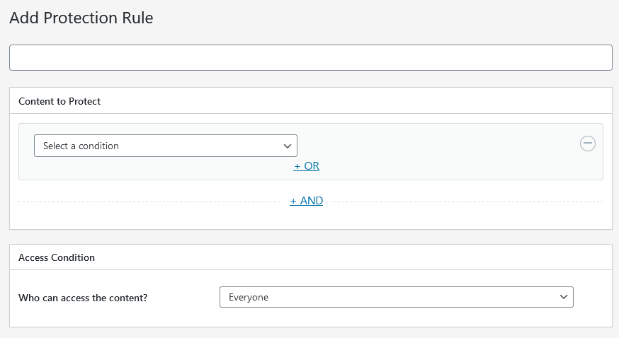
Task: Add an OR condition
Action: [307, 166]
